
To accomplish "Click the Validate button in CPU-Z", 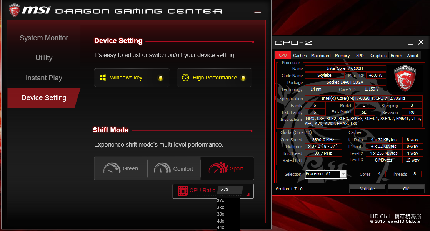I will 367,189.
